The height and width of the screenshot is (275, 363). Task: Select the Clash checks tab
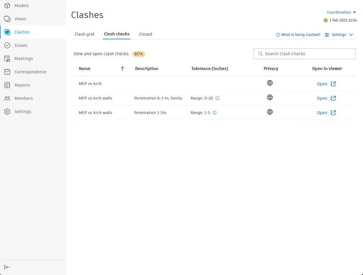tap(116, 34)
